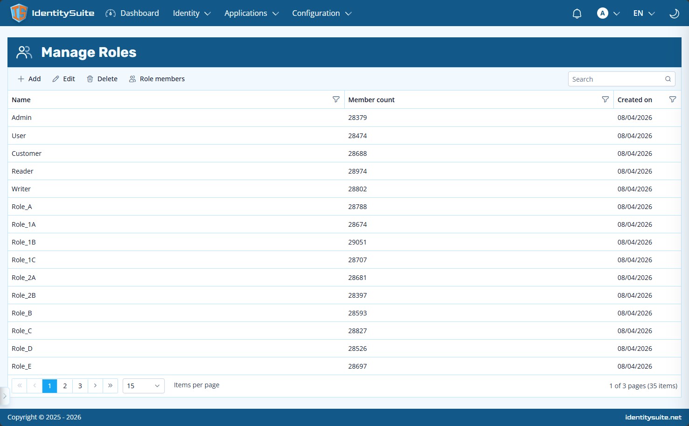Click member count 28397
Viewport: 689px width, 426px height.
click(x=357, y=295)
